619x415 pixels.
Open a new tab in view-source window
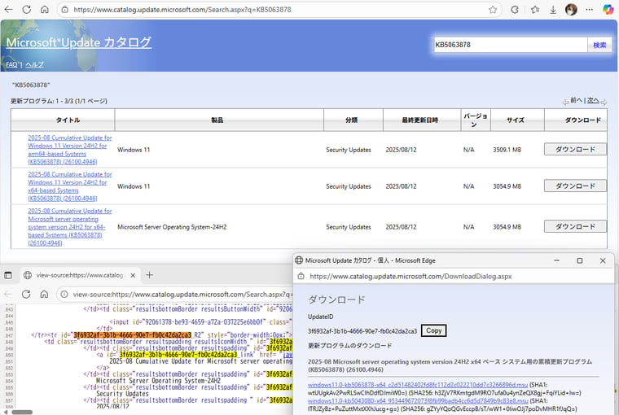pos(149,275)
